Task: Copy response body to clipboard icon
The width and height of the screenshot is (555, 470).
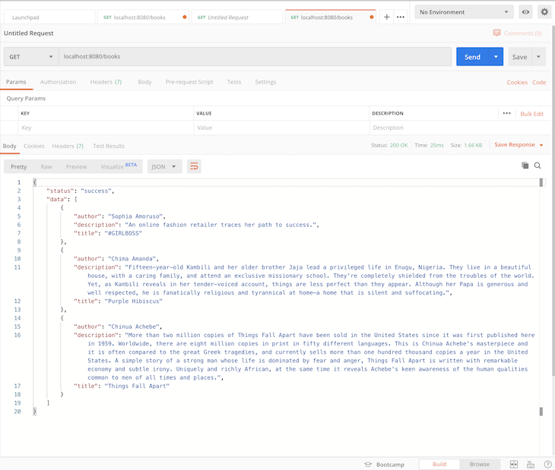Action: click(x=525, y=166)
